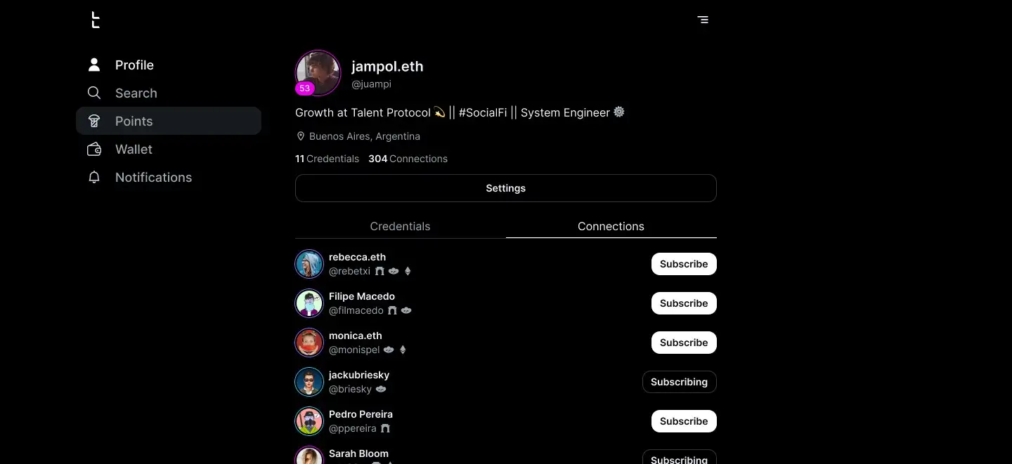Subscribe to rebecca.eth
1012x464 pixels.
click(683, 264)
